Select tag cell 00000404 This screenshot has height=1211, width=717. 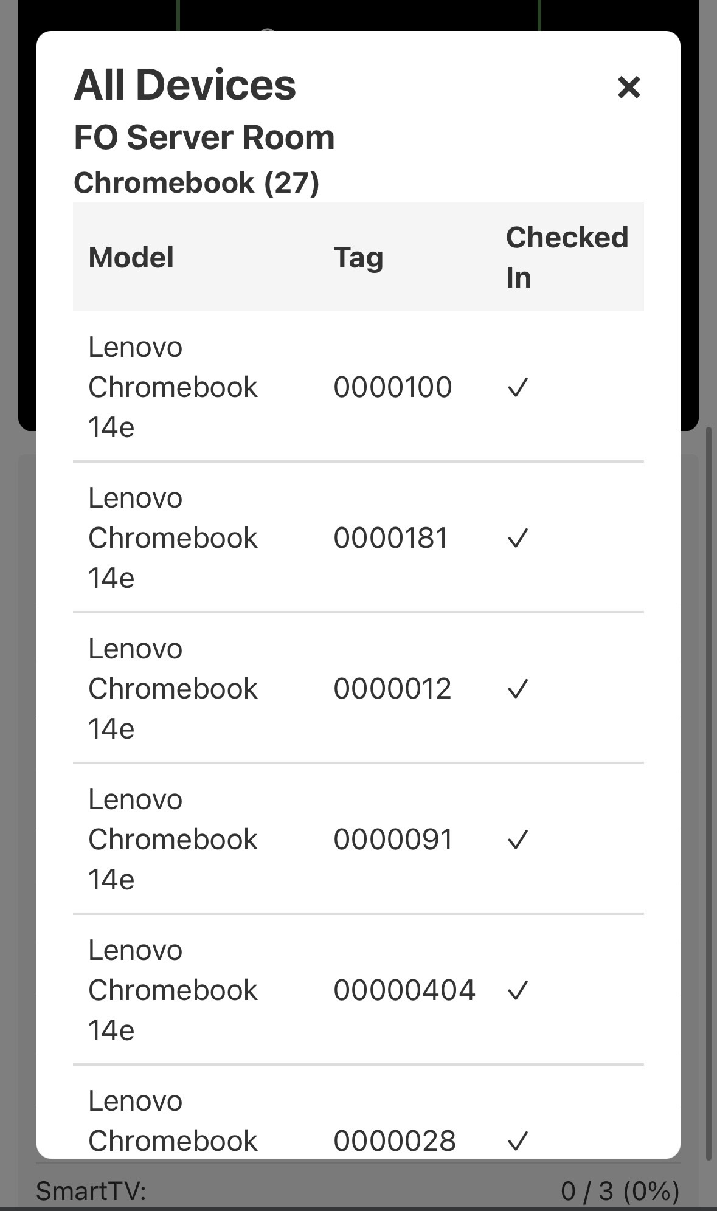tap(404, 990)
